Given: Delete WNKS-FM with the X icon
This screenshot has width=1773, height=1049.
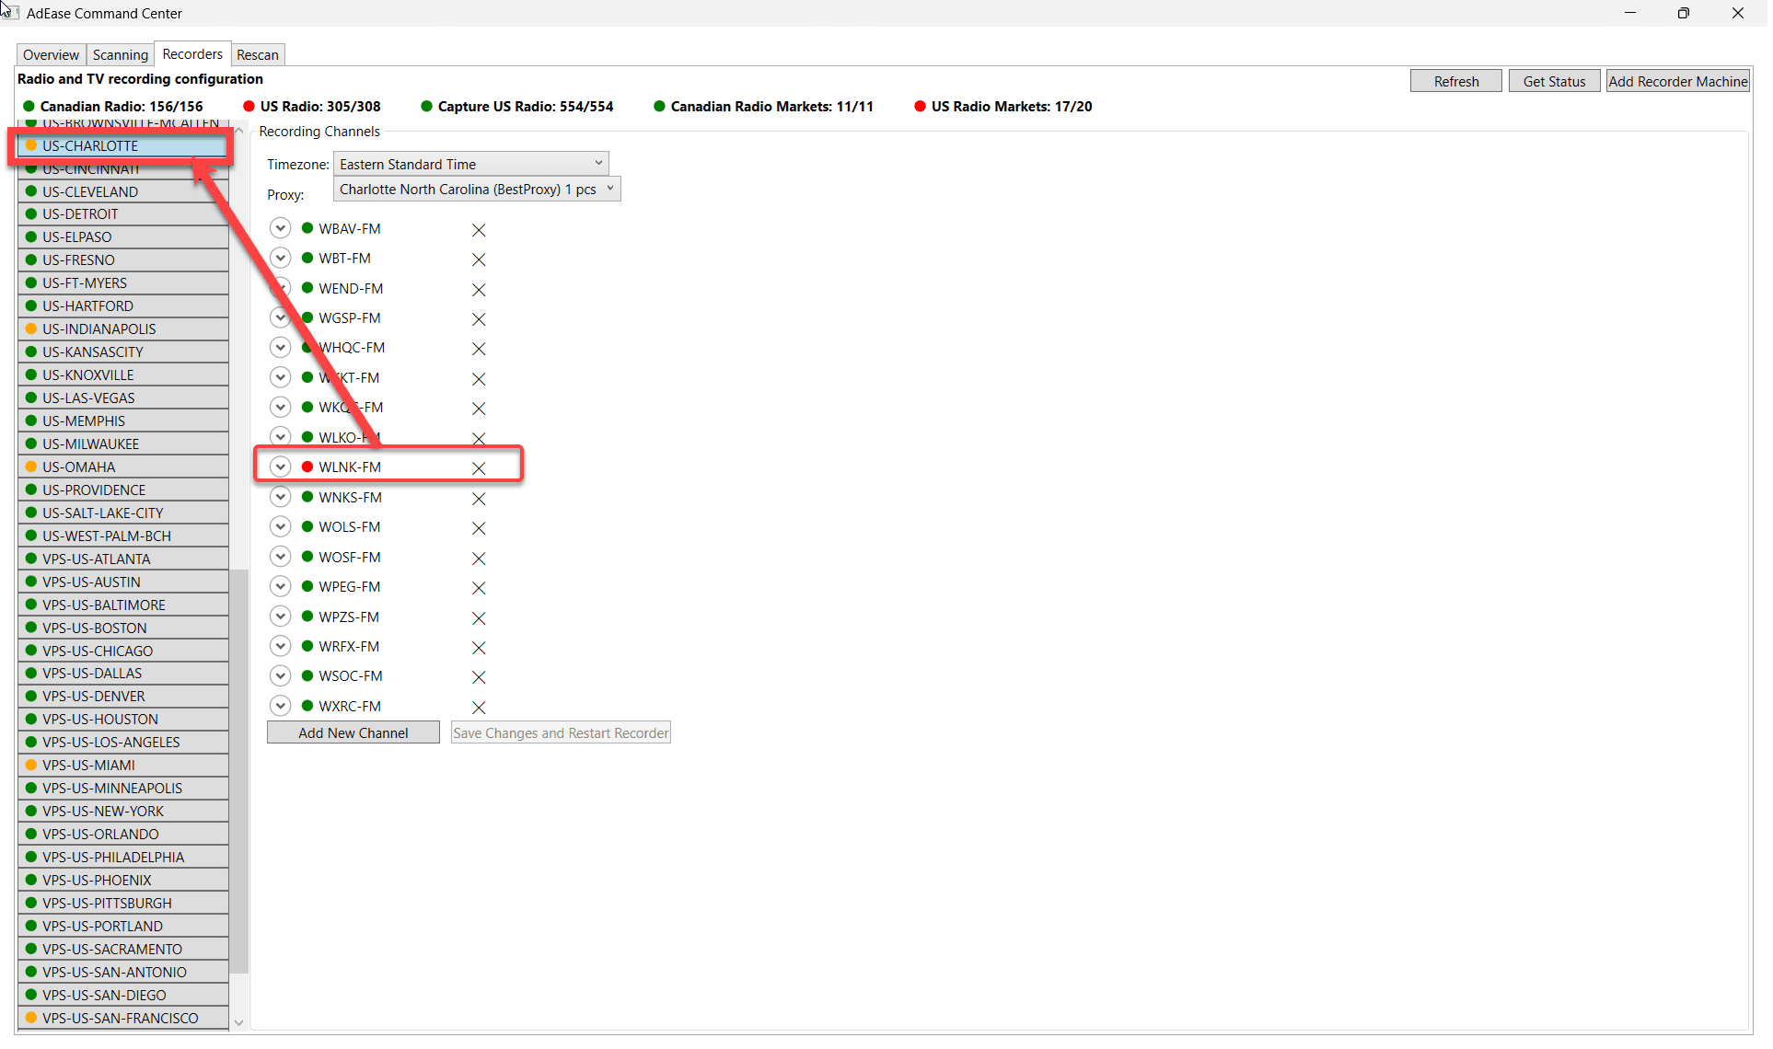Looking at the screenshot, I should pyautogui.click(x=479, y=499).
